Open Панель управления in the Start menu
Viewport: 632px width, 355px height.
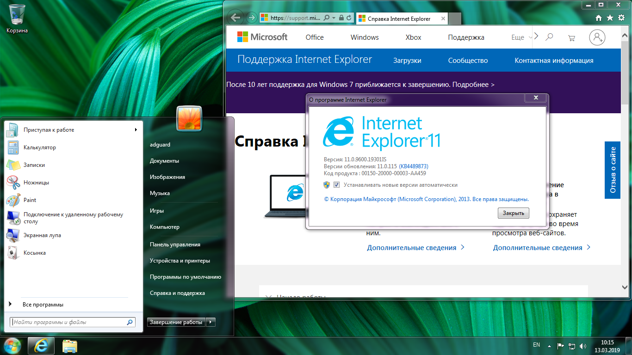(175, 245)
